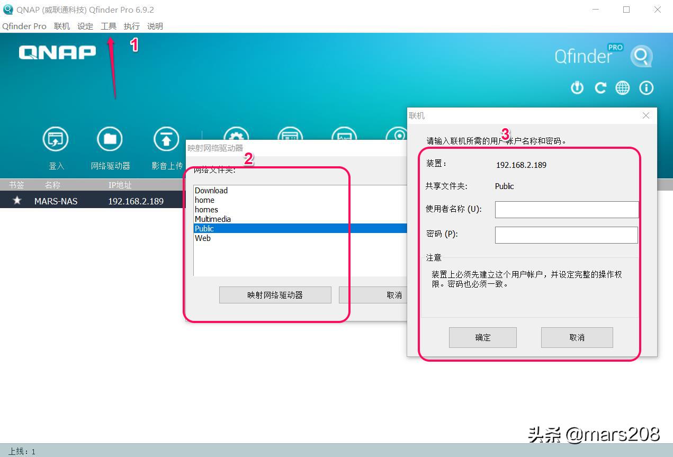The height and width of the screenshot is (457, 673).
Task: Click the info icon at top right
Action: click(646, 88)
